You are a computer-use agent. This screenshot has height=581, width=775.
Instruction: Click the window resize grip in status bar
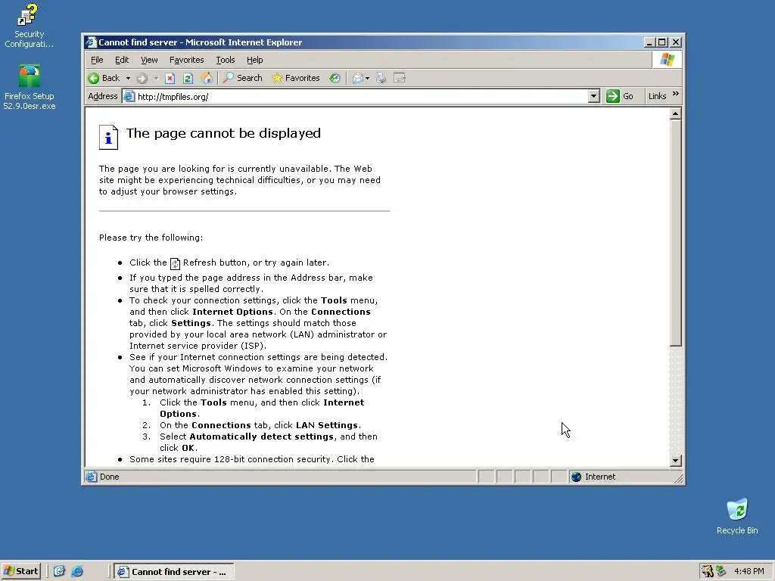pyautogui.click(x=679, y=478)
